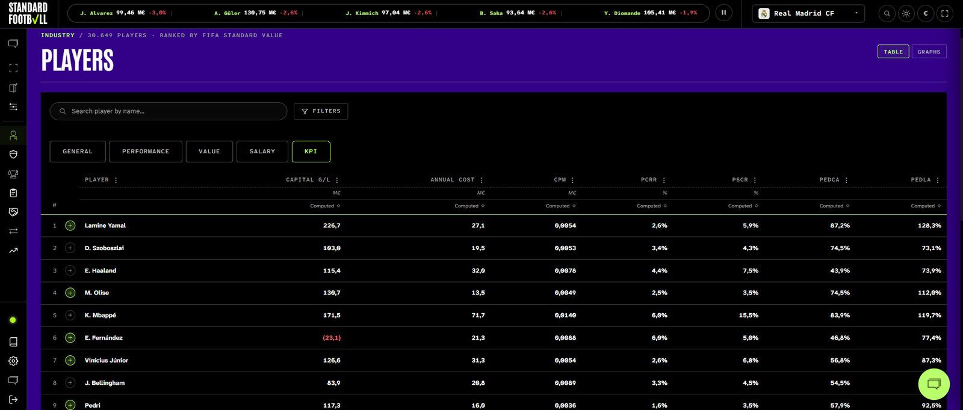Screen dimensions: 963x410
Task: Toggle the light/dark theme sun button
Action: click(906, 13)
